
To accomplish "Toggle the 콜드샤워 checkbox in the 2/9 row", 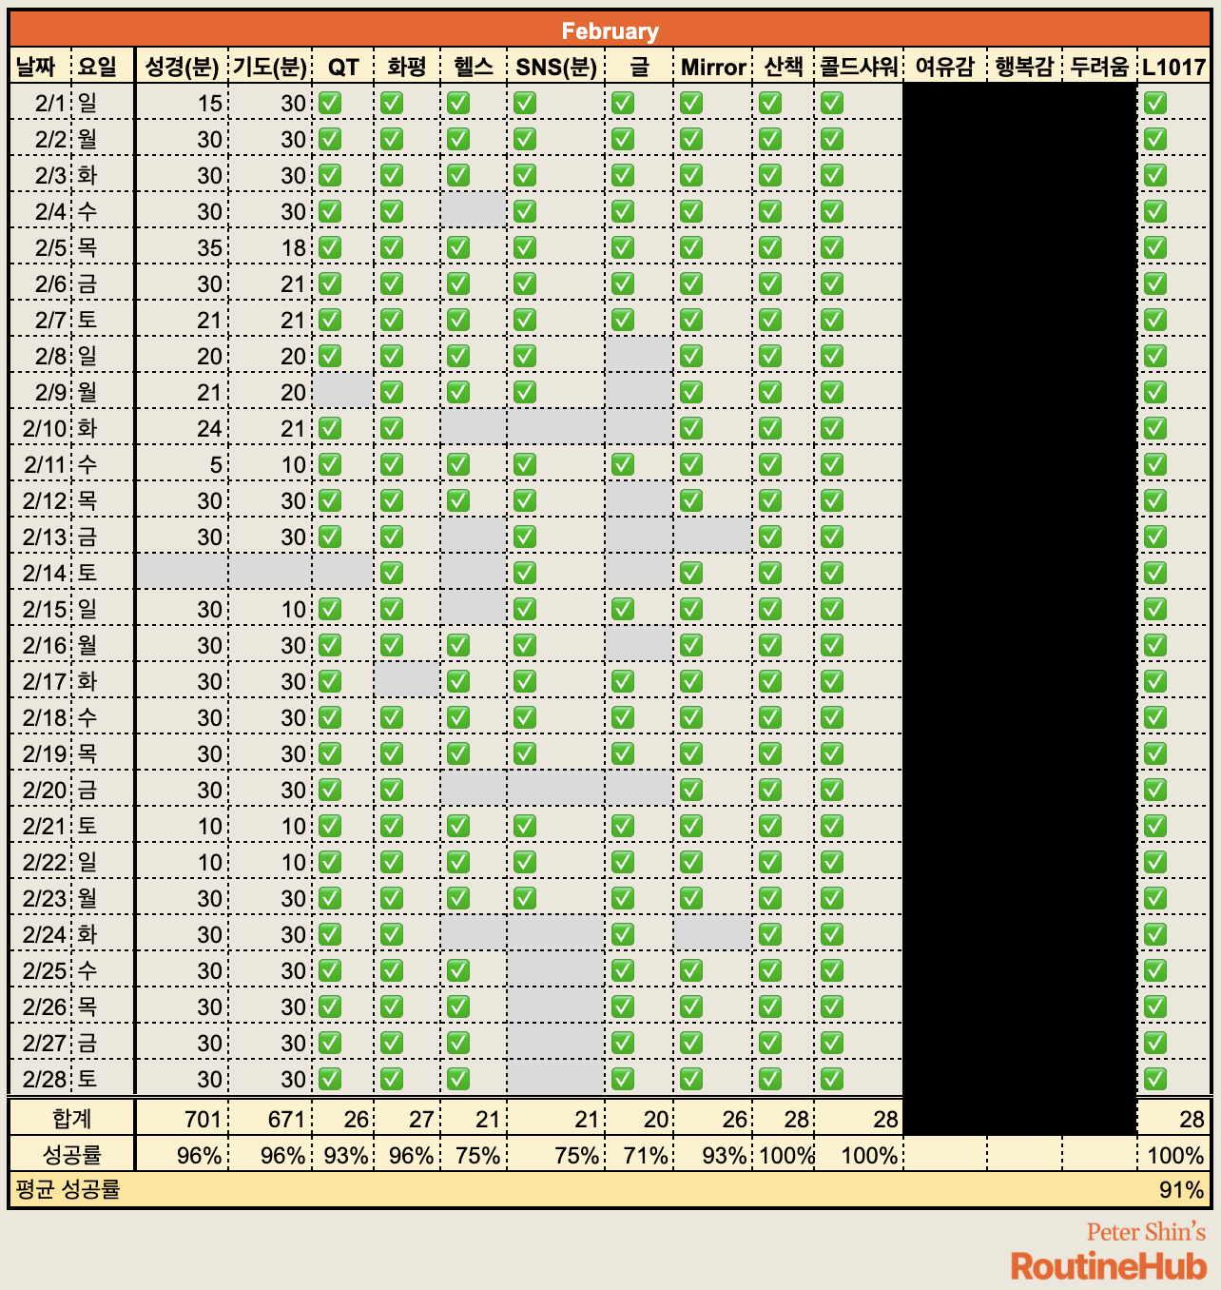I will pos(832,392).
